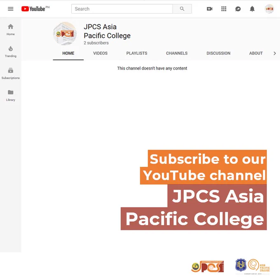The image size is (280, 280).
Task: Open the create video camera icon
Action: [210, 9]
